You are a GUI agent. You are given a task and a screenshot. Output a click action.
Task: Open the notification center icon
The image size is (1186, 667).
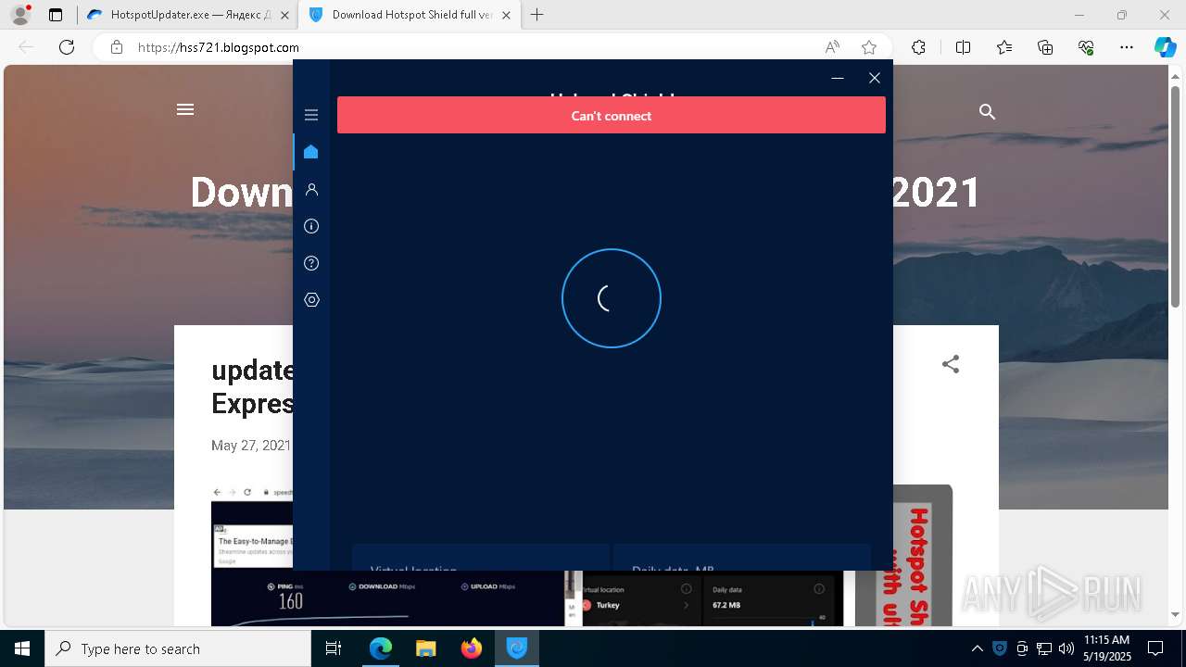(1155, 648)
